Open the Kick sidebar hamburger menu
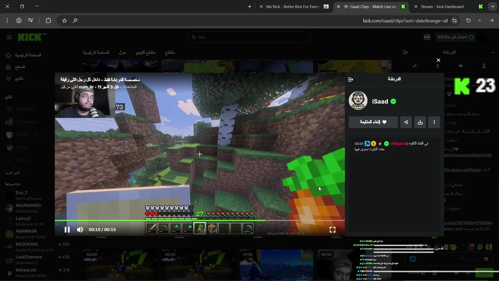 coord(9,37)
